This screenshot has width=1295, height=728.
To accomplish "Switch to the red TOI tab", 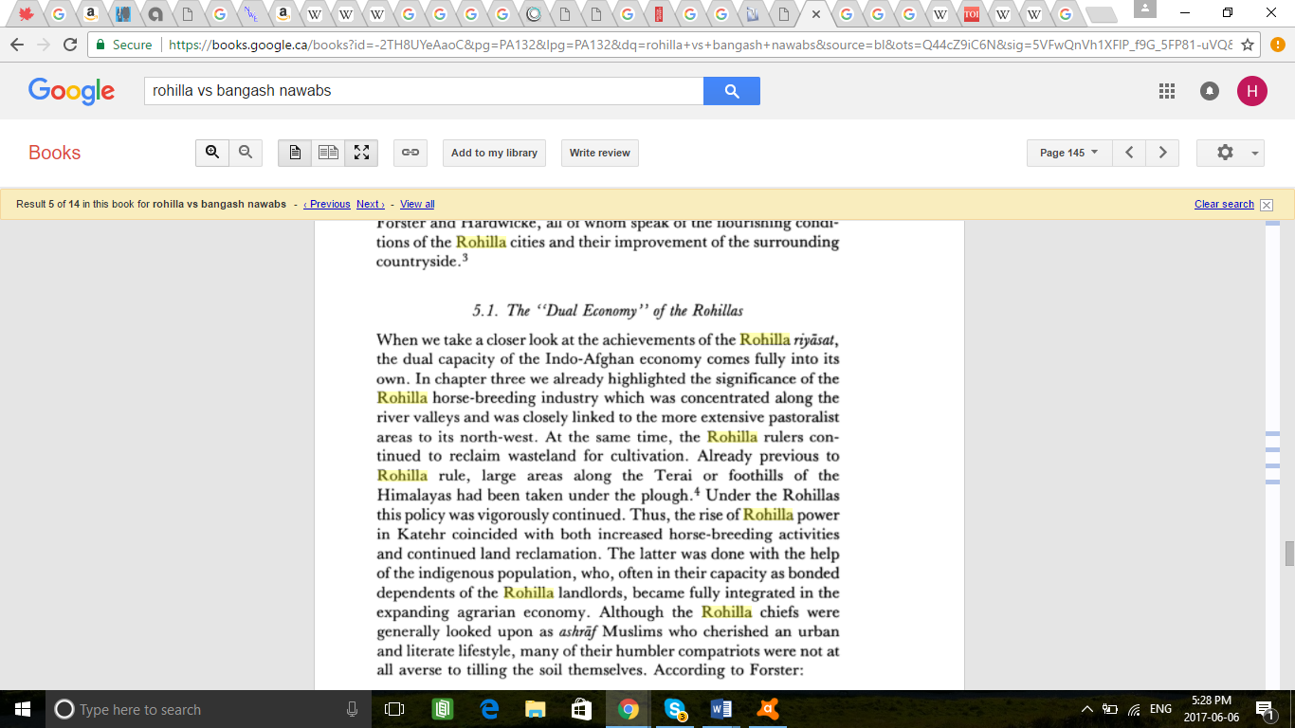I will click(971, 14).
